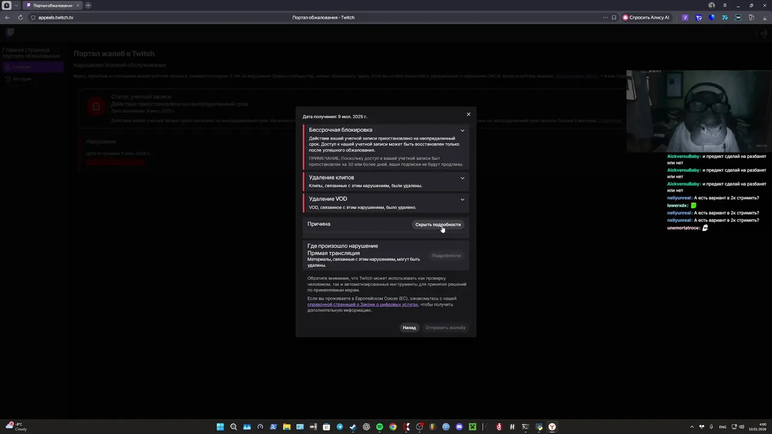Close the enforcement details dialog
The width and height of the screenshot is (772, 434).
[468, 115]
